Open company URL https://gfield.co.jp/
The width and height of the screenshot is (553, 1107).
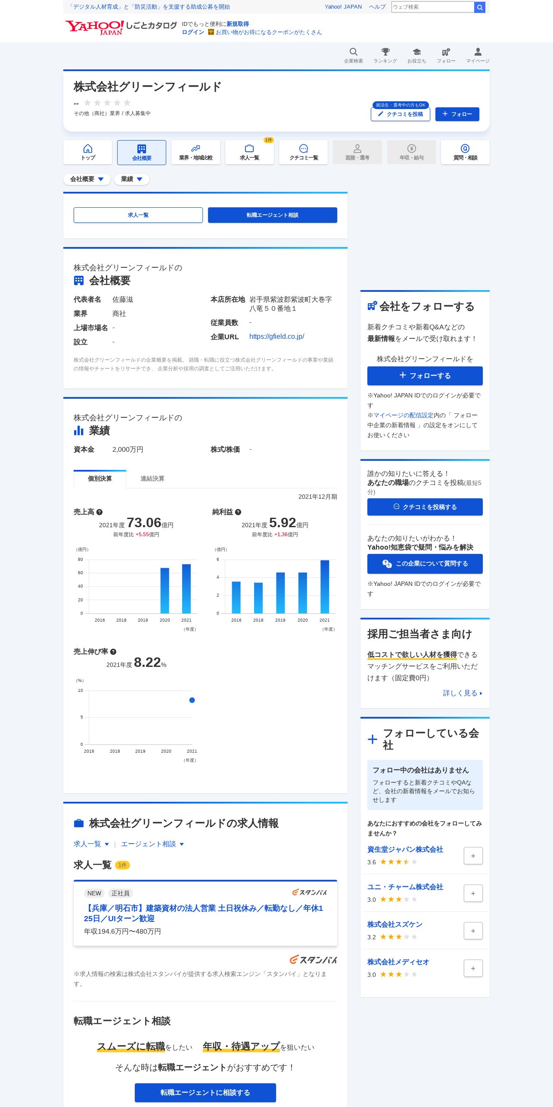[x=276, y=337]
